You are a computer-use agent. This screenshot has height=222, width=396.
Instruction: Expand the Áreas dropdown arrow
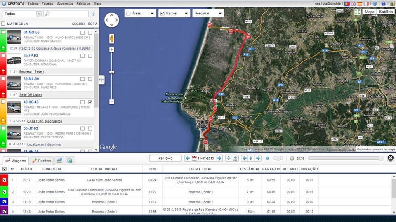coord(152,13)
